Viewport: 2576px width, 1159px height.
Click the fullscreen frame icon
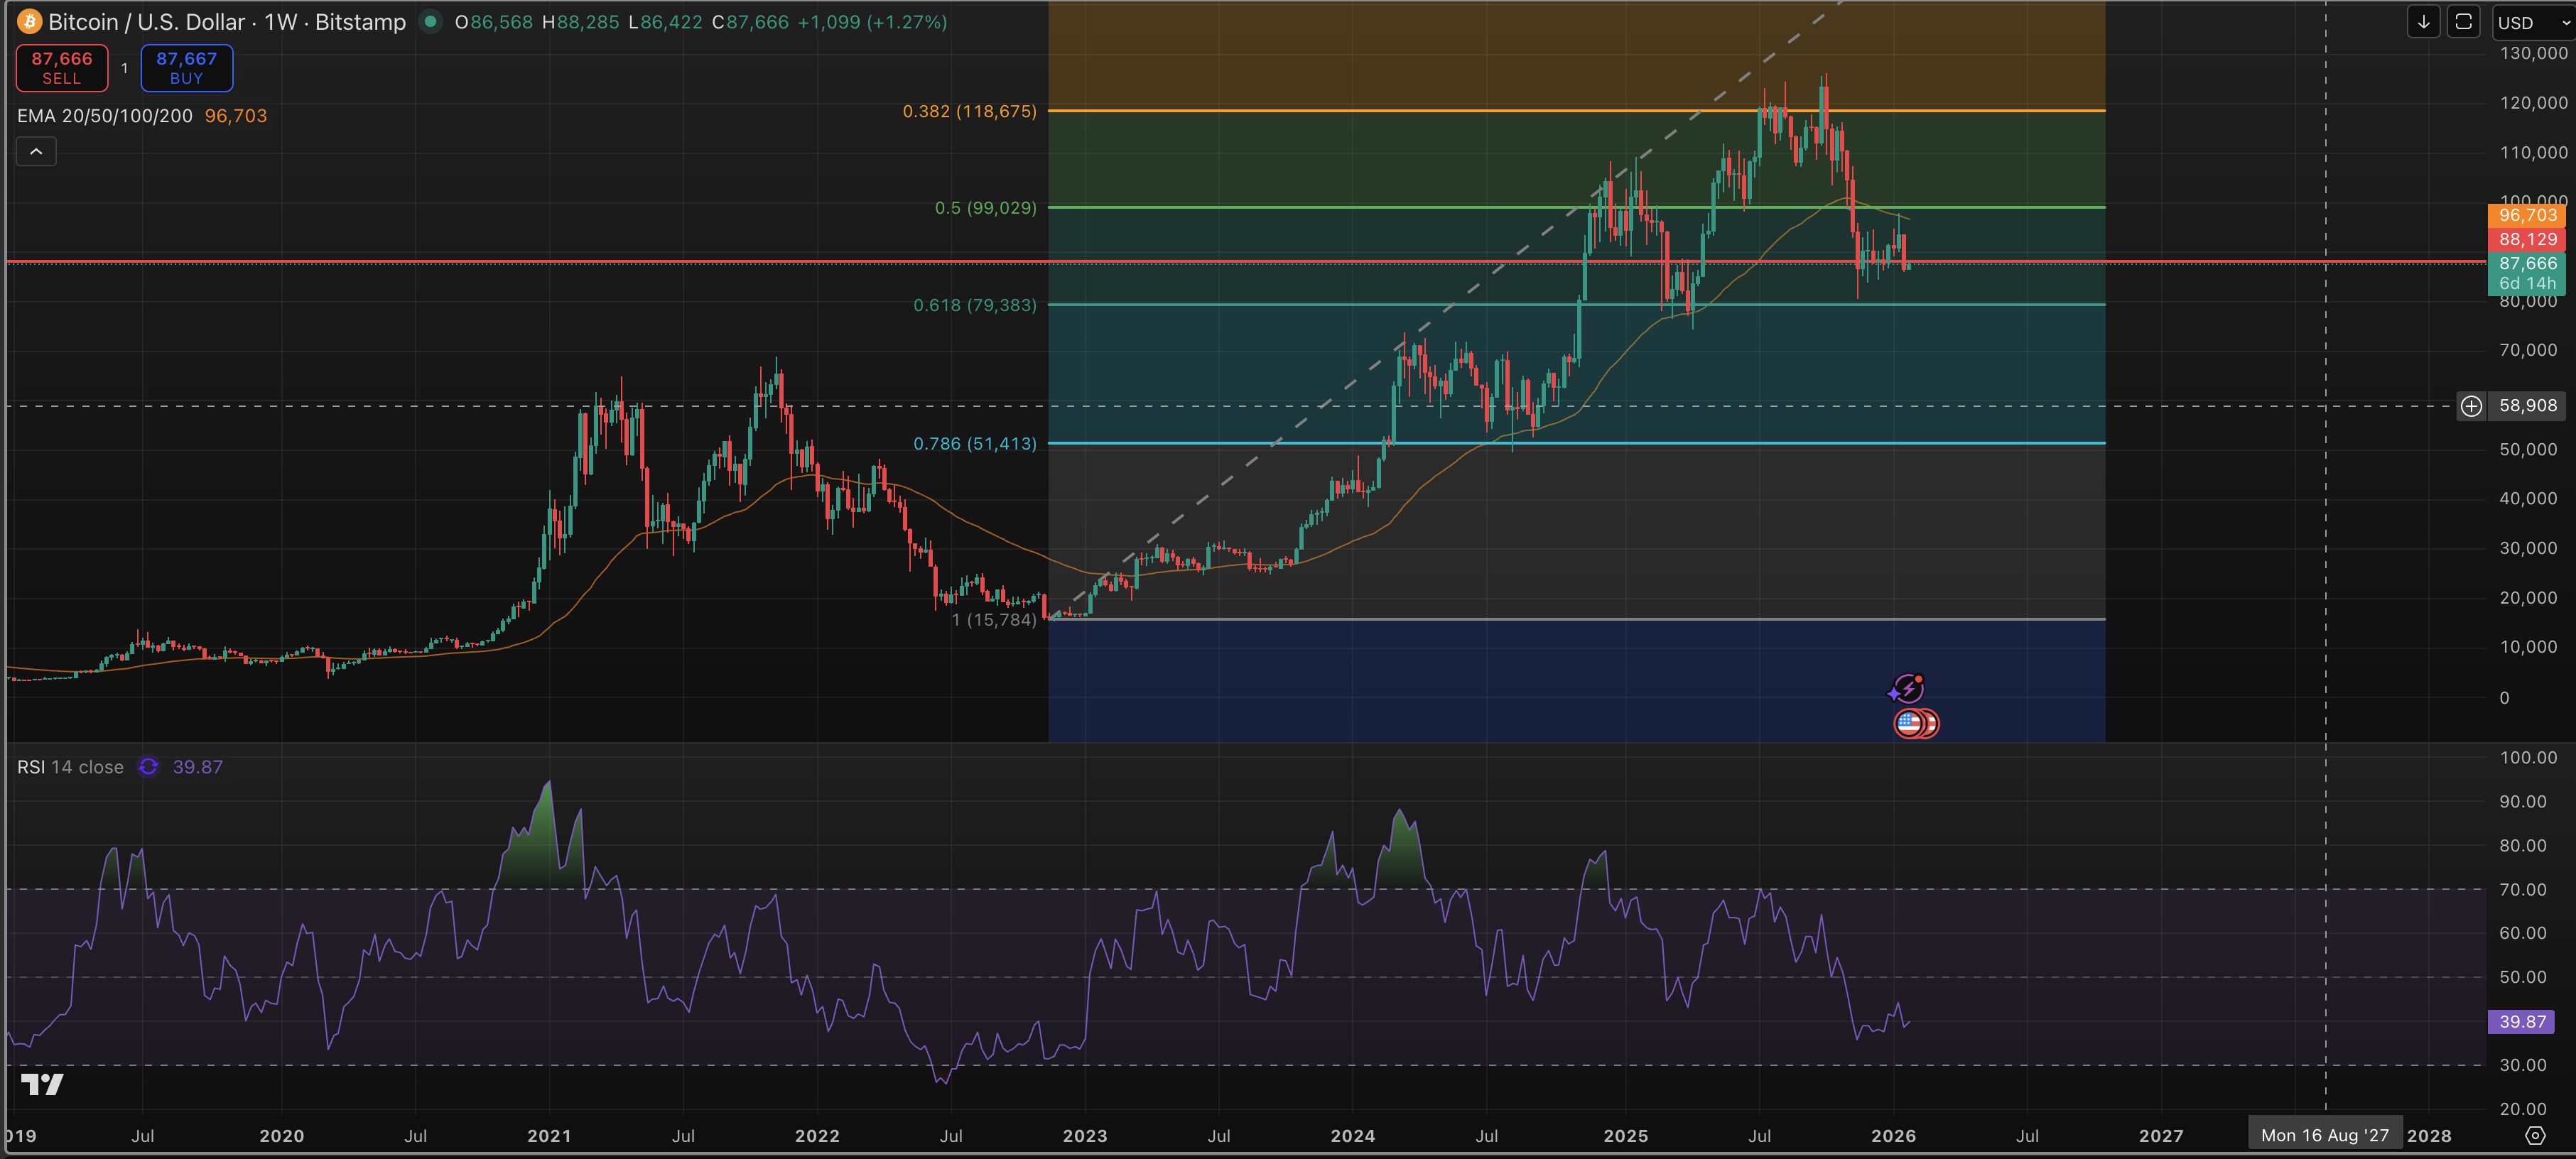[2463, 21]
